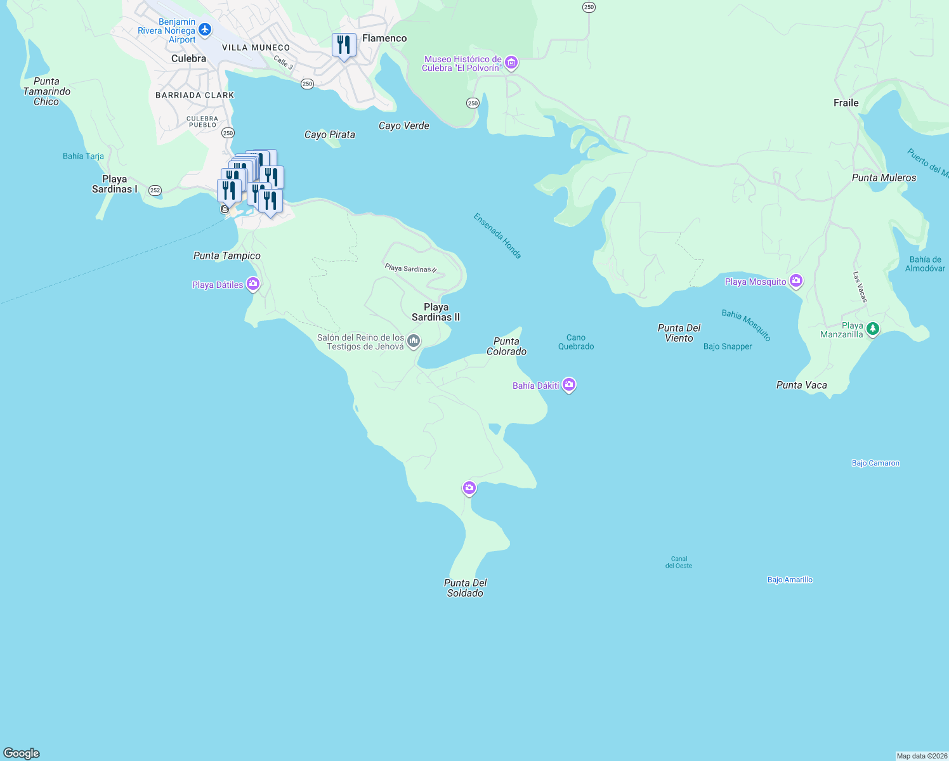Click the route 250 shield below Calle 3
The width and height of the screenshot is (949, 761).
307,84
